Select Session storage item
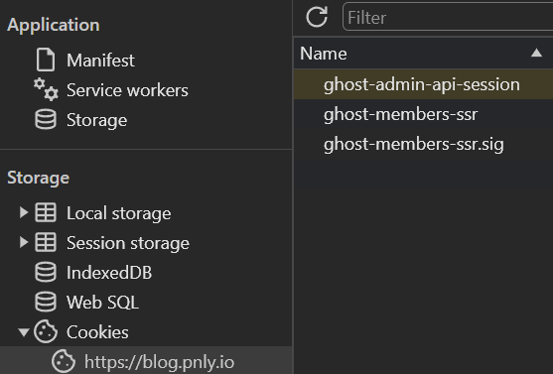Viewport: 553px width, 374px height. pyautogui.click(x=128, y=243)
